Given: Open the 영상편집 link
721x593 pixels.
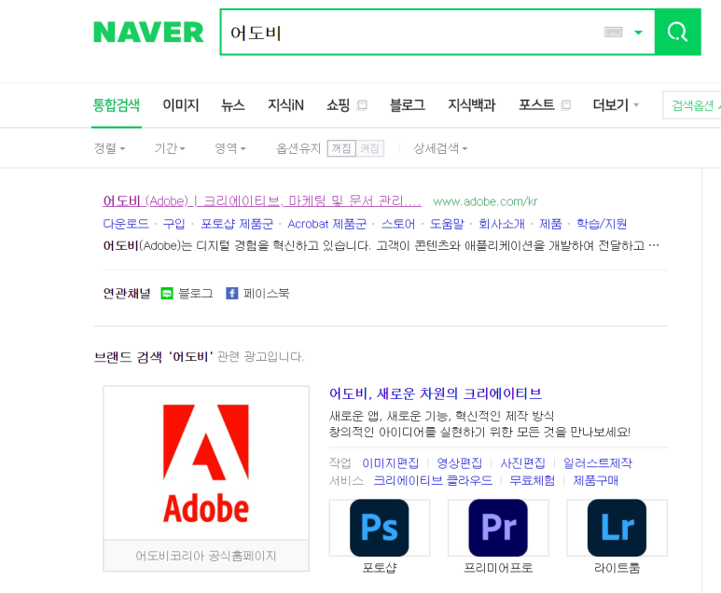Looking at the screenshot, I should point(459,462).
